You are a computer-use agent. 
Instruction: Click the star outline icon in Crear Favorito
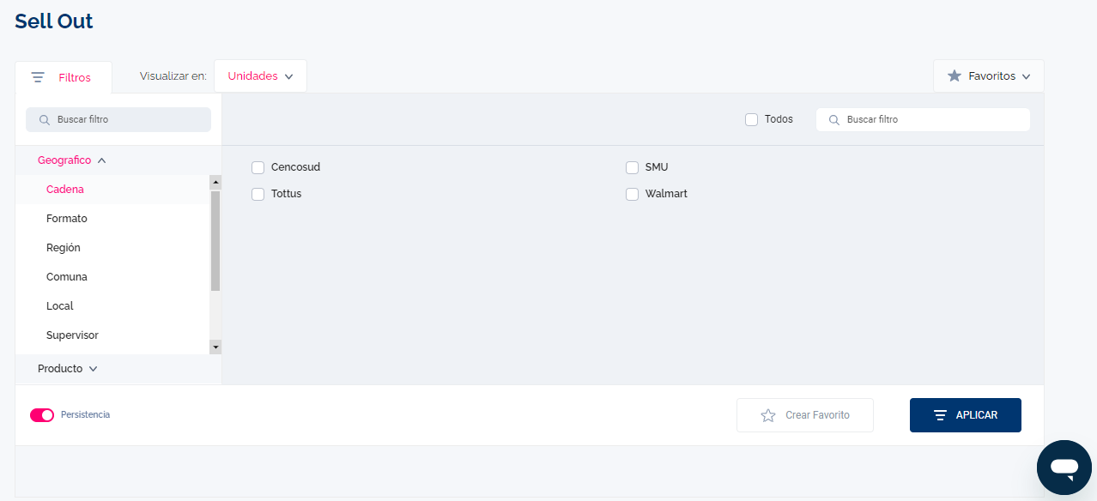click(x=768, y=415)
